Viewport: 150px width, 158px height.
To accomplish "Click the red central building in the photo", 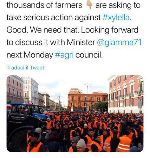I will point(88,100).
